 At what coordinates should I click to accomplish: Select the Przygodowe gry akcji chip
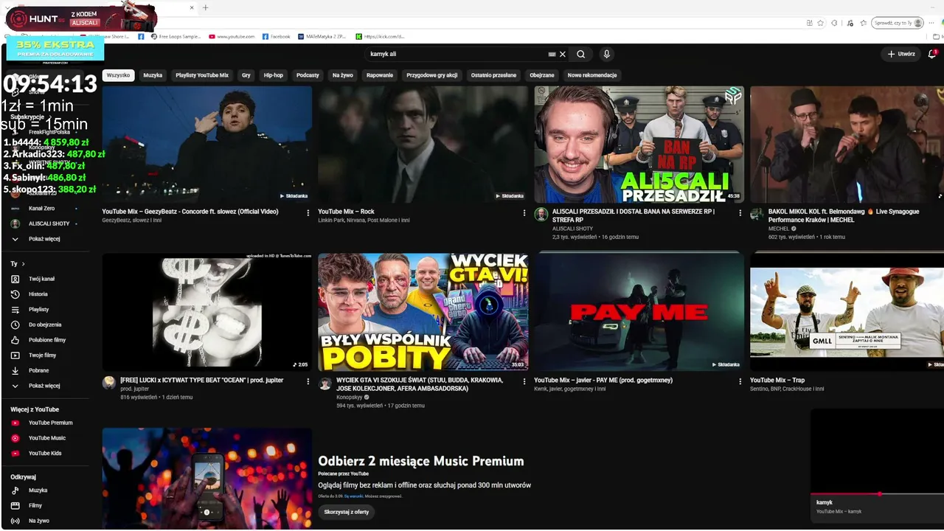point(432,75)
